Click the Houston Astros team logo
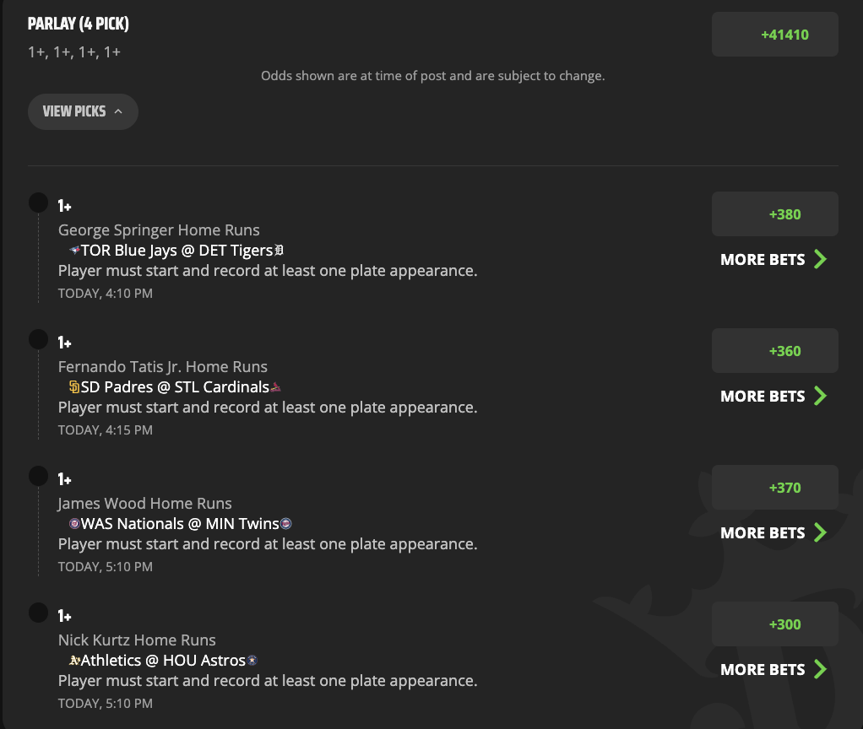The width and height of the screenshot is (863, 729). pos(252,661)
